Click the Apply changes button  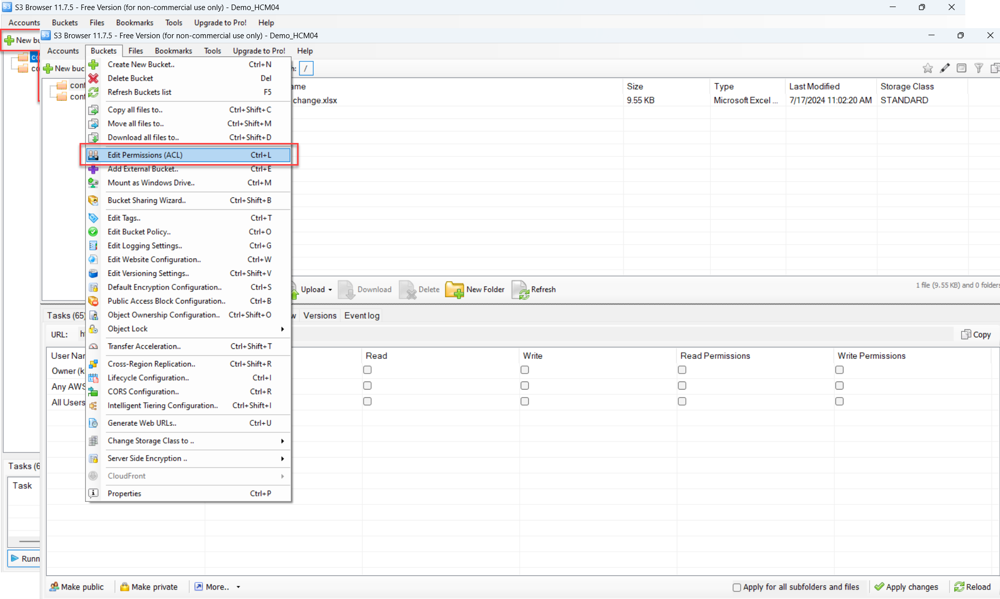[x=906, y=587]
